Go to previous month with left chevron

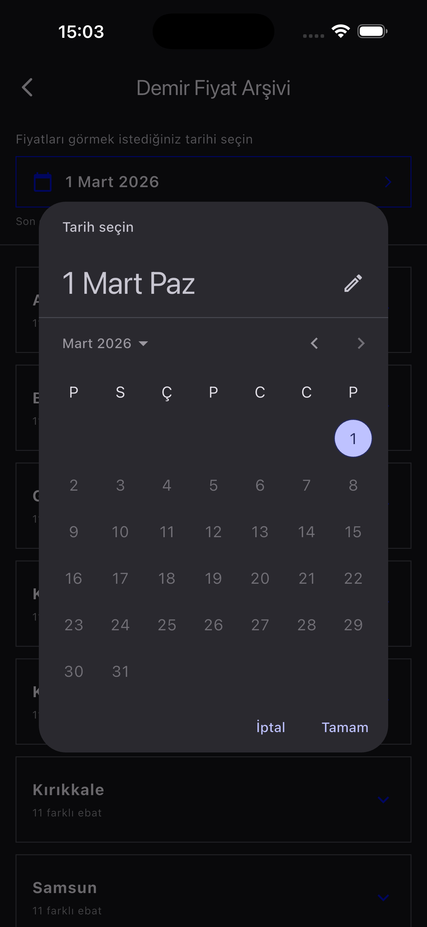coord(314,343)
